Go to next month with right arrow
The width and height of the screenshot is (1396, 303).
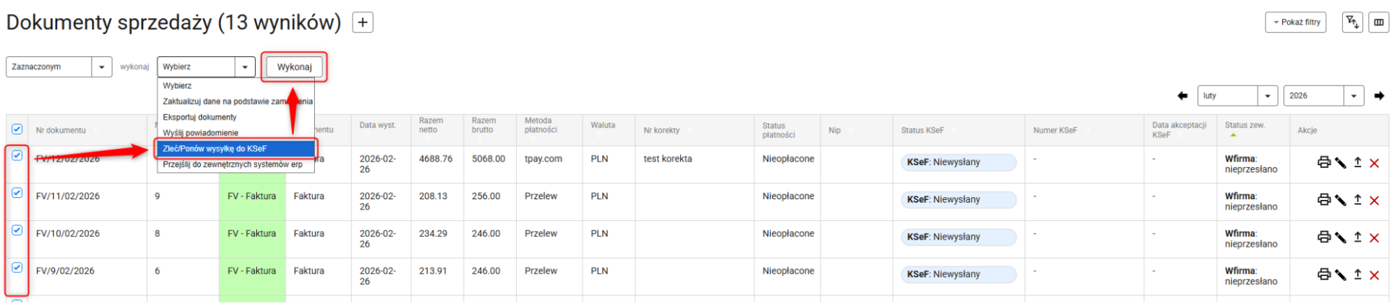1379,96
